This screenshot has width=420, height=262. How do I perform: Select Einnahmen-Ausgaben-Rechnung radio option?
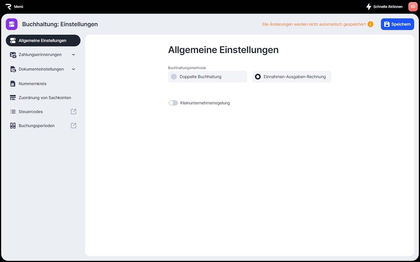[x=258, y=77]
